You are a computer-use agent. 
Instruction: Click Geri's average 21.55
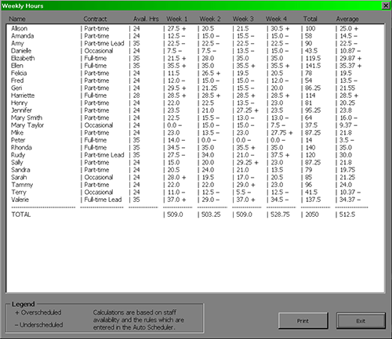click(x=347, y=88)
